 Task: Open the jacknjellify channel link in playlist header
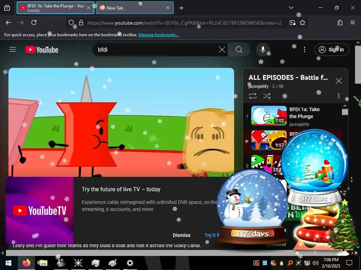(x=258, y=86)
